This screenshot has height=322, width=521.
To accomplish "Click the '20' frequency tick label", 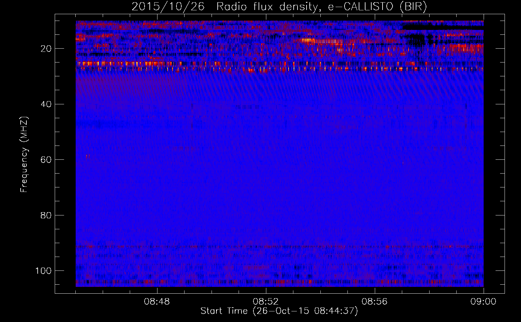I will [46, 49].
